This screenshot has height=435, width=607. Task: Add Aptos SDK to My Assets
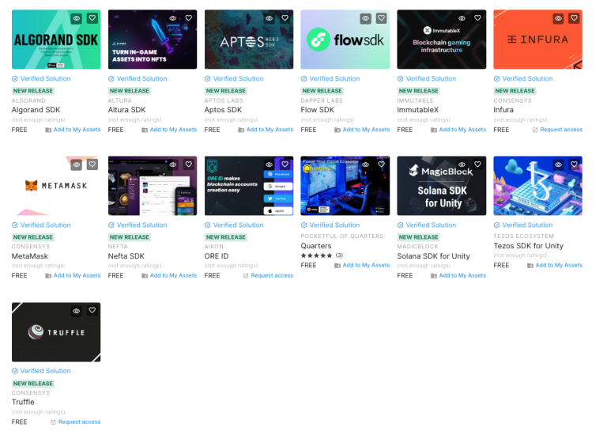point(266,130)
